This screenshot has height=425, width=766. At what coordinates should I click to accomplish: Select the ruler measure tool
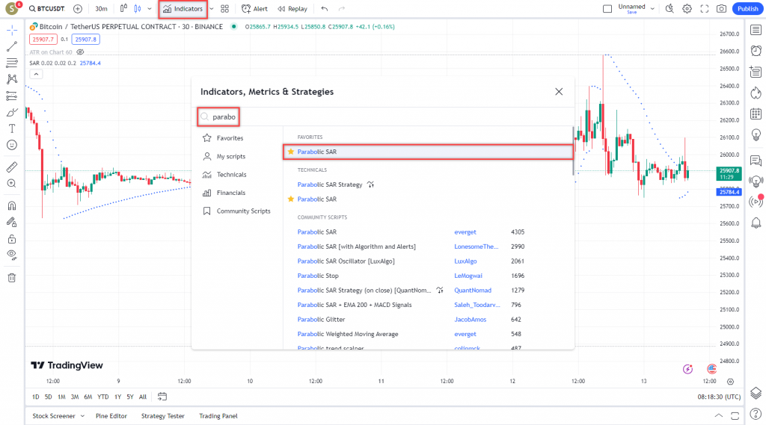12,167
